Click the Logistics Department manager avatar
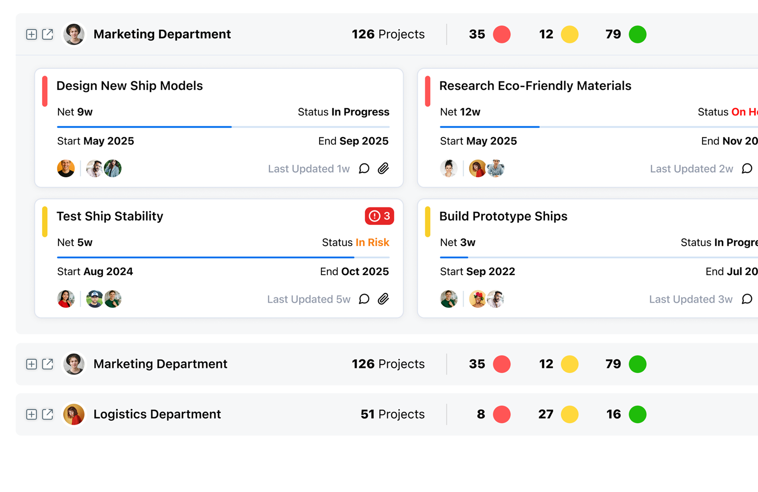Image resolution: width=758 pixels, height=492 pixels. (x=74, y=414)
